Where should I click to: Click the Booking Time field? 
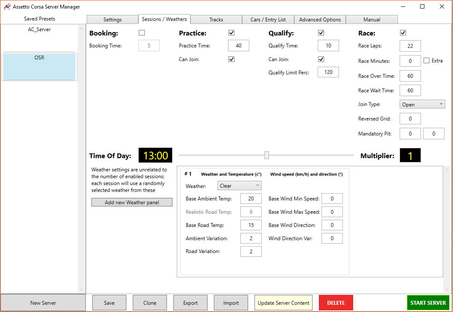[149, 45]
